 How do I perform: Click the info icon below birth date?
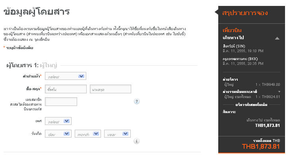pyautogui.click(x=136, y=141)
